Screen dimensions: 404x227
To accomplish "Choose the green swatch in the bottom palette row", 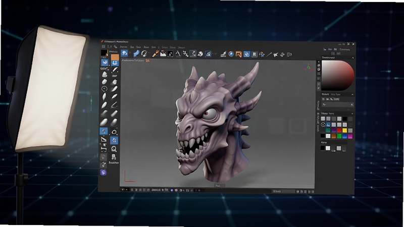I will point(339,136).
